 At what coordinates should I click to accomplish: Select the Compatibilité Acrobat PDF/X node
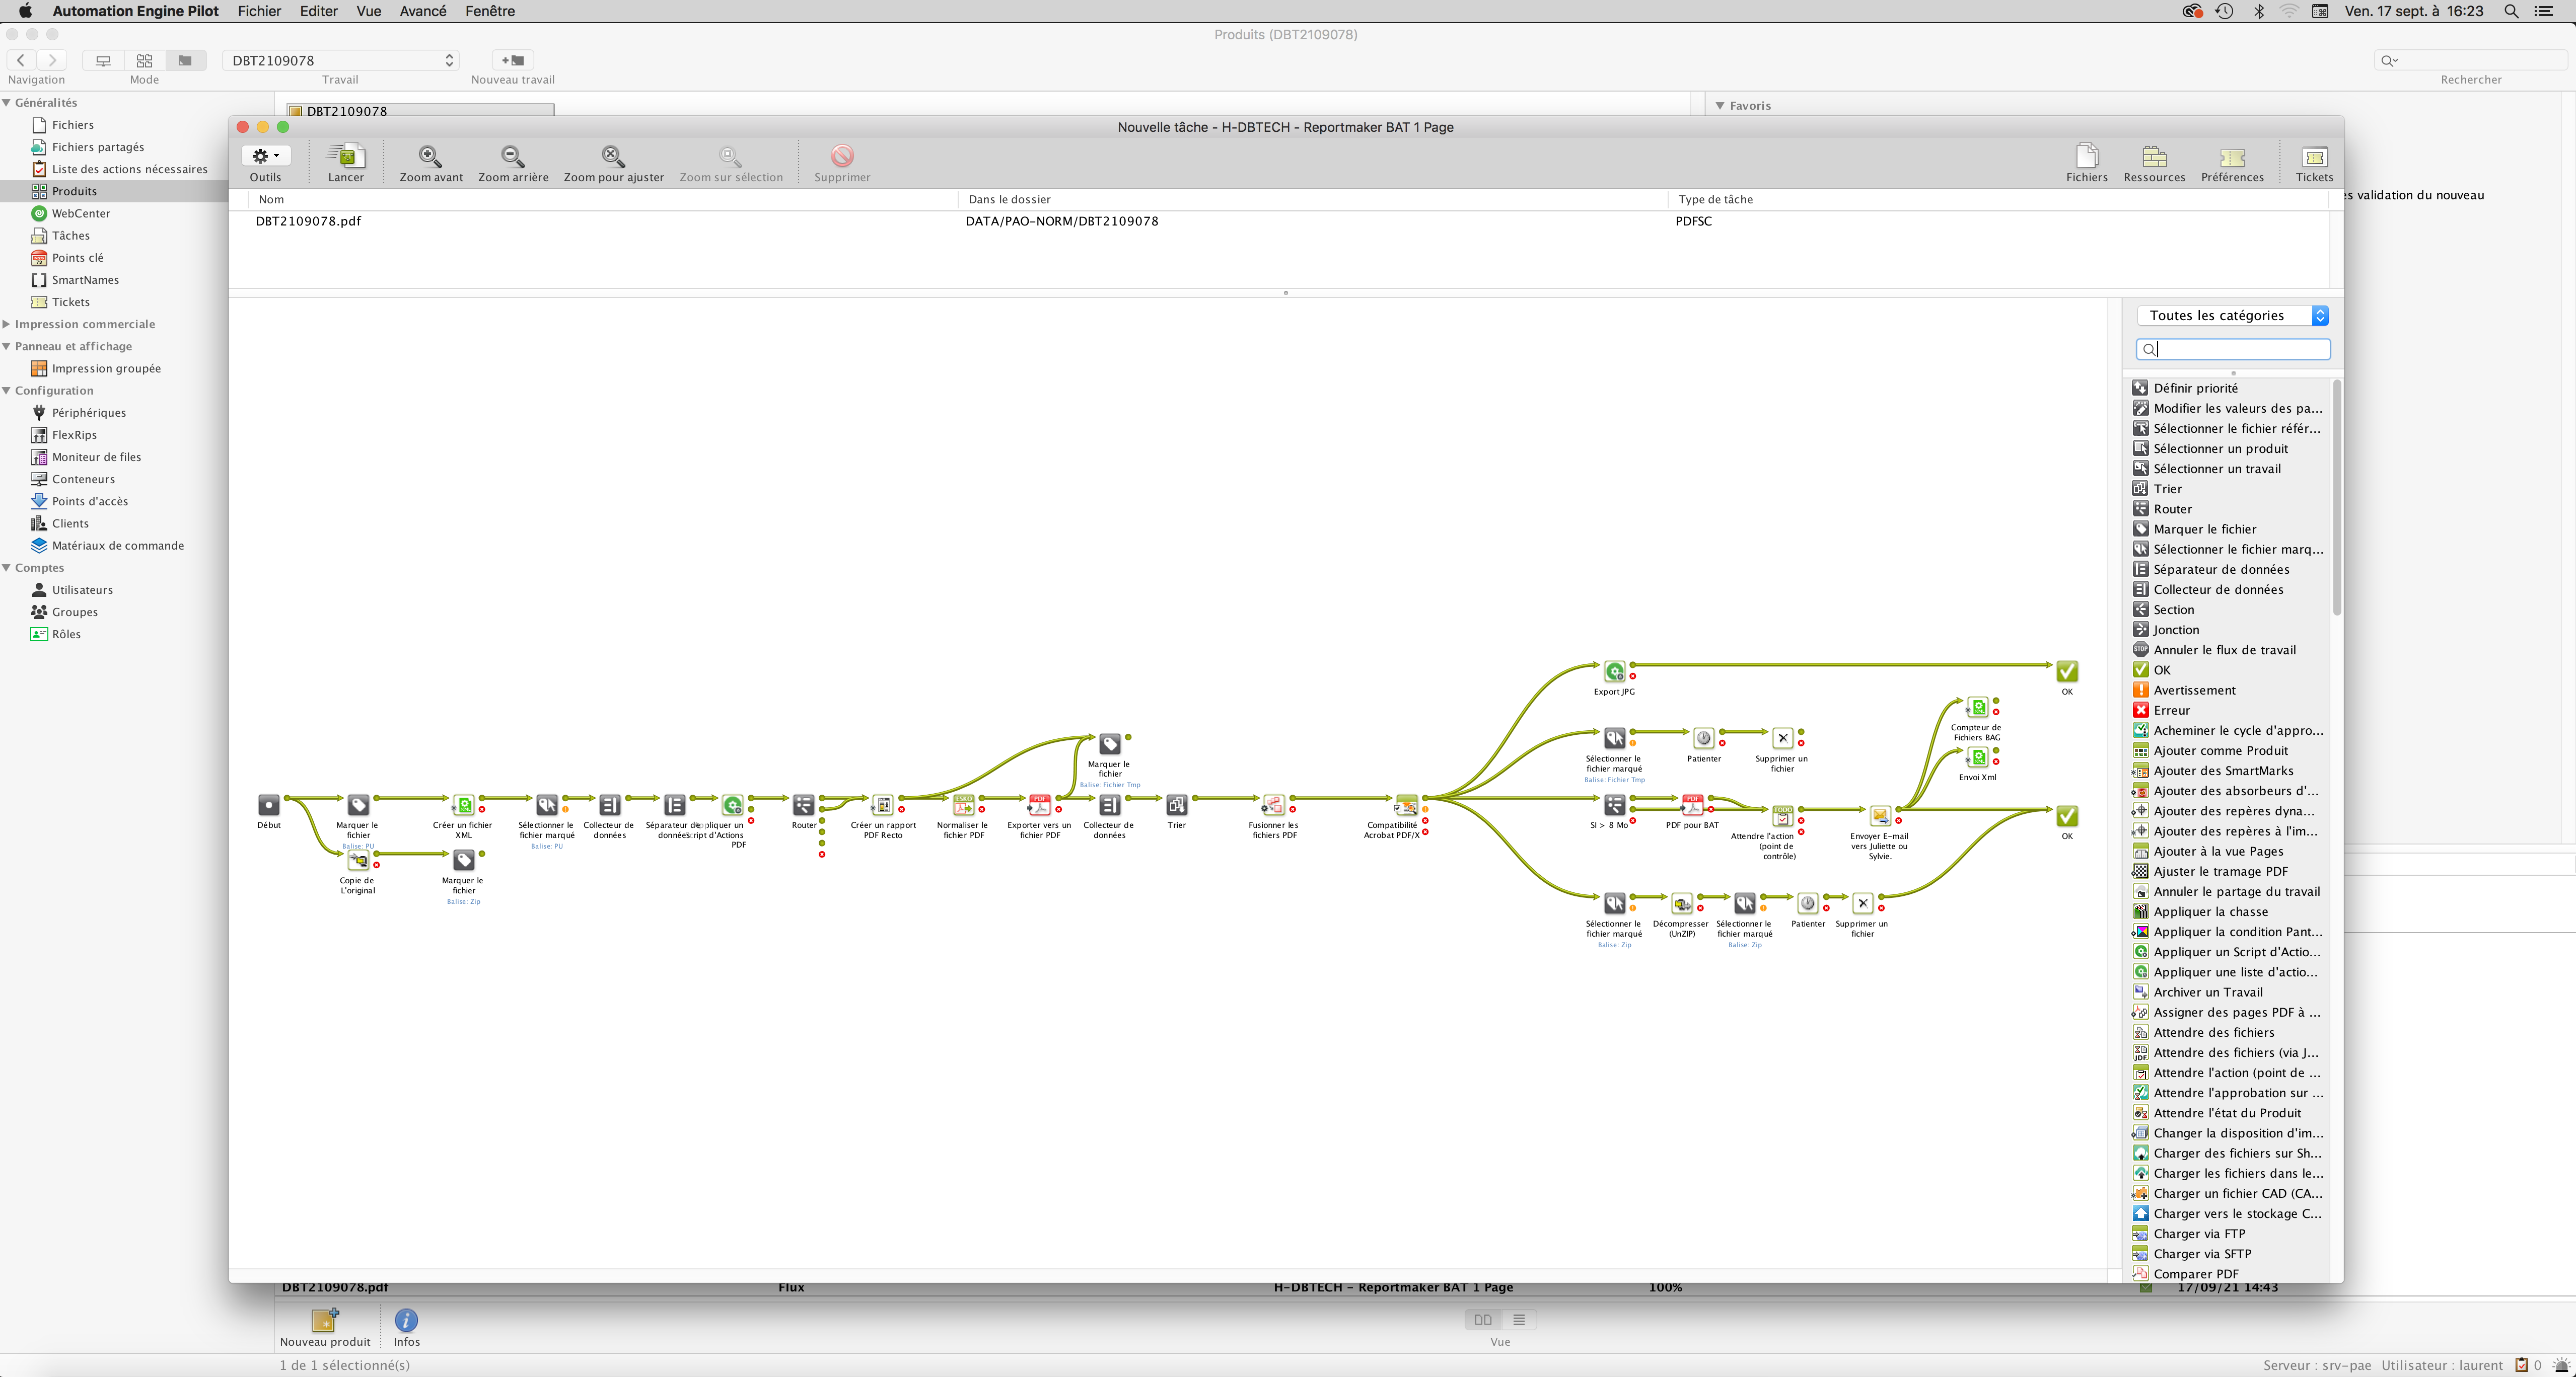pyautogui.click(x=1406, y=805)
